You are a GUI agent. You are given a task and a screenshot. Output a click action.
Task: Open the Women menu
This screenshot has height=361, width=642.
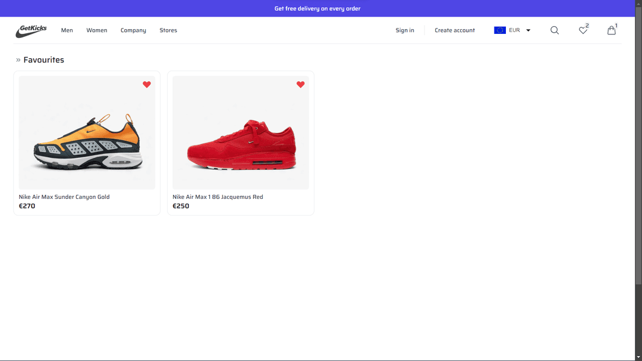click(x=97, y=30)
